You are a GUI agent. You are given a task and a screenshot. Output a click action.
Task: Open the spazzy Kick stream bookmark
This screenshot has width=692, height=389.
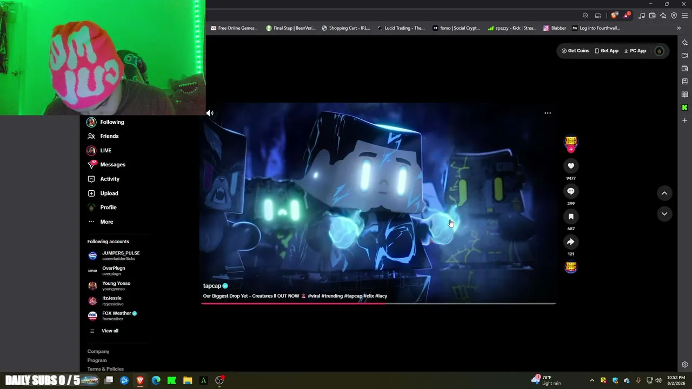(x=513, y=28)
